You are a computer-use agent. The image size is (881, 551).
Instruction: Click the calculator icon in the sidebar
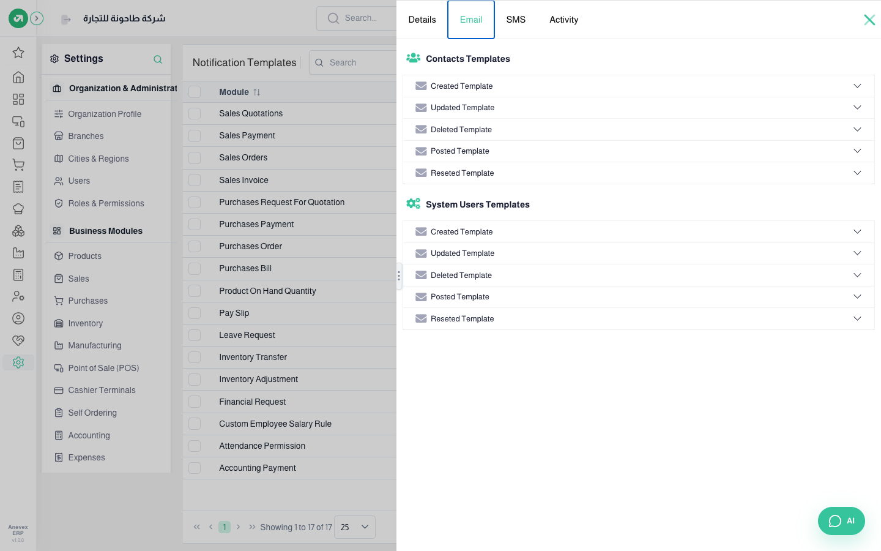18,275
